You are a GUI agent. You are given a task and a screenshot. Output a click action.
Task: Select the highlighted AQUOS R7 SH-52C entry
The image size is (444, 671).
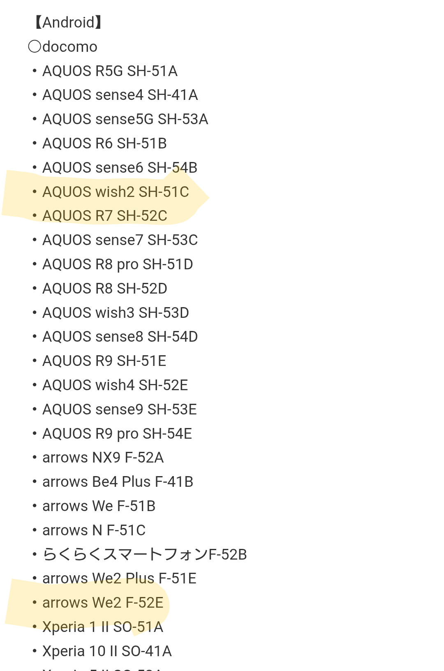point(105,216)
